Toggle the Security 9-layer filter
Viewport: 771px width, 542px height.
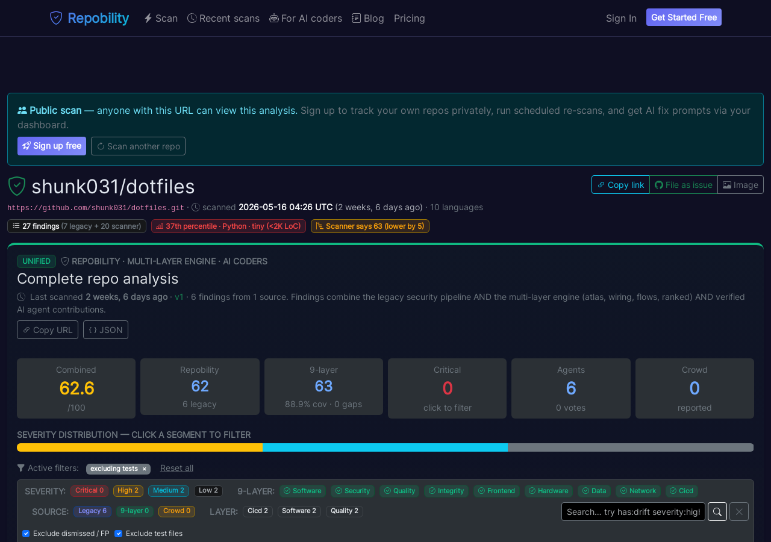[x=352, y=491]
